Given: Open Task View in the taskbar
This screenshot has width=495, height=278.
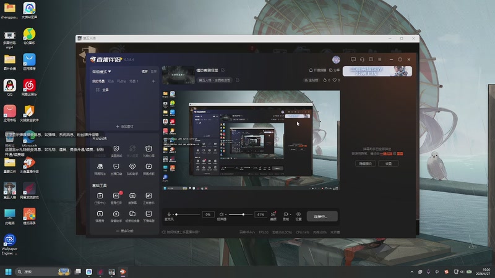Looking at the screenshot, I should (78, 272).
